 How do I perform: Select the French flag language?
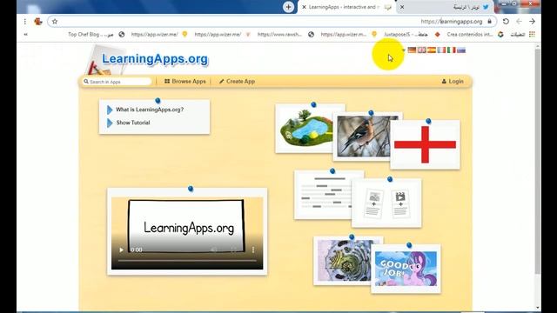(x=441, y=50)
